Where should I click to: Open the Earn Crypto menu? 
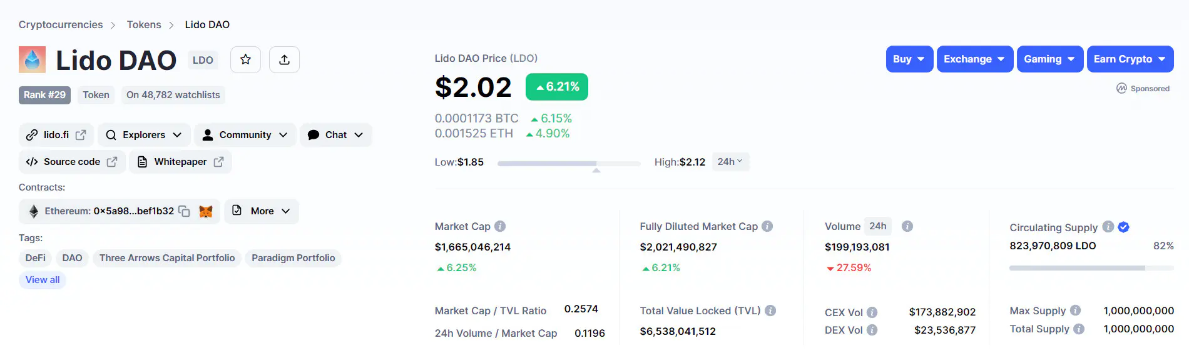[x=1130, y=59]
